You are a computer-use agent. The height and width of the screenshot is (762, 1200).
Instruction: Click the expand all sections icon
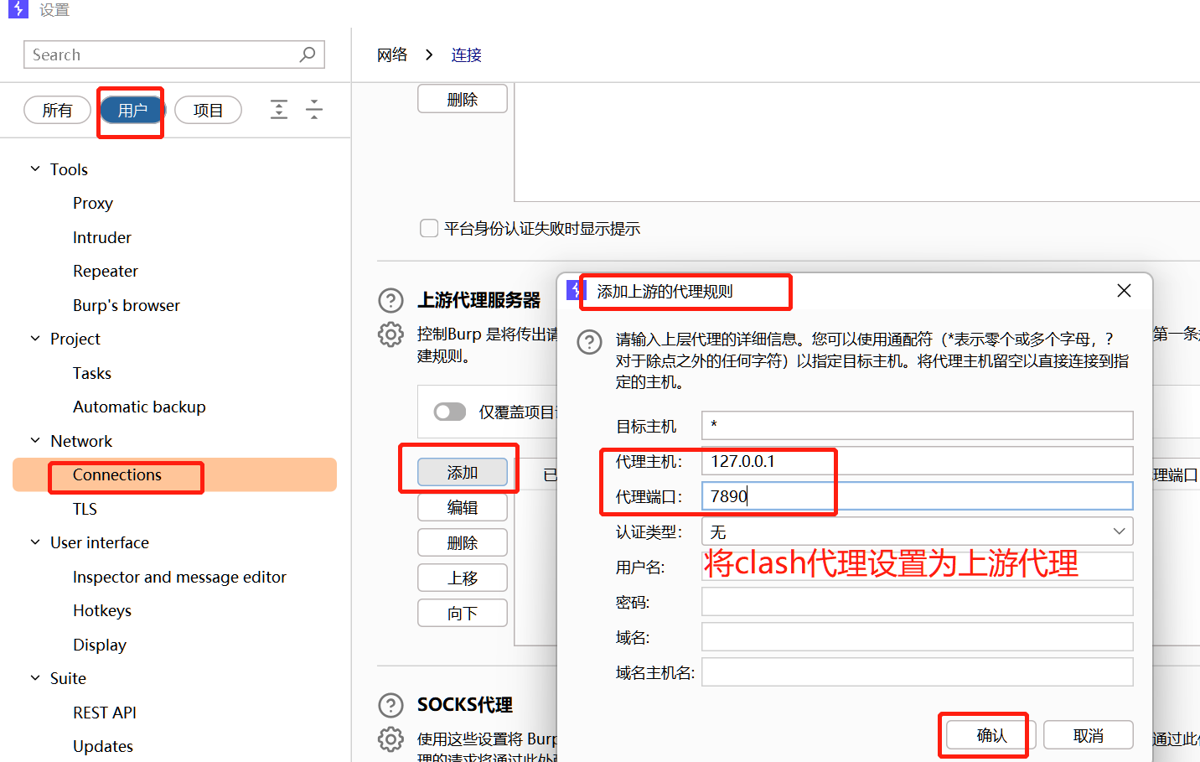279,110
